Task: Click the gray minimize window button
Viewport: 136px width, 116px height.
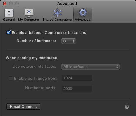Action: click(x=11, y=4)
